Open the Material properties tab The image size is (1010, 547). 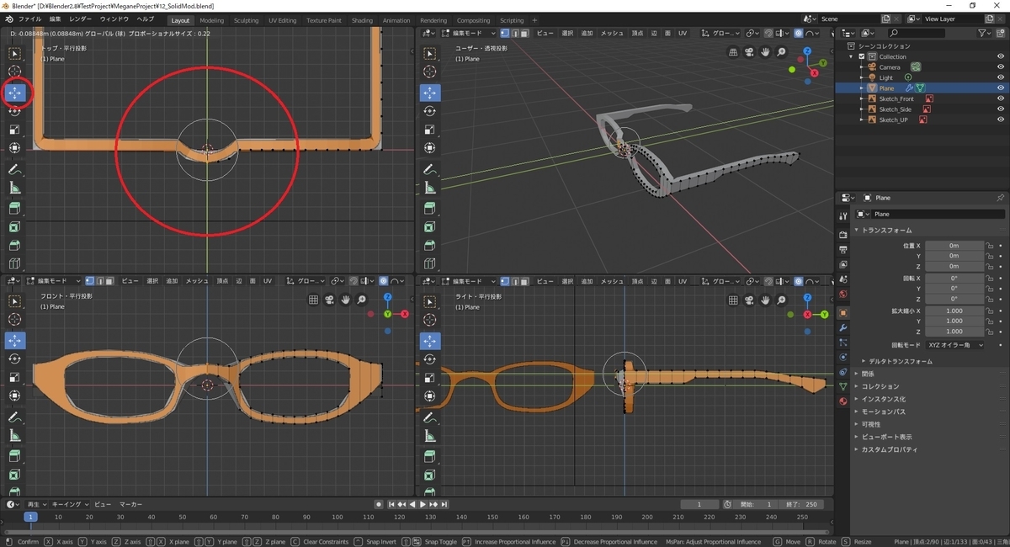(843, 401)
